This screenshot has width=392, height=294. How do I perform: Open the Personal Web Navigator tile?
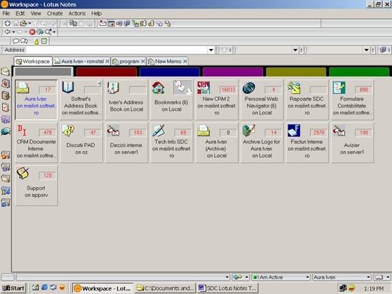tap(262, 100)
